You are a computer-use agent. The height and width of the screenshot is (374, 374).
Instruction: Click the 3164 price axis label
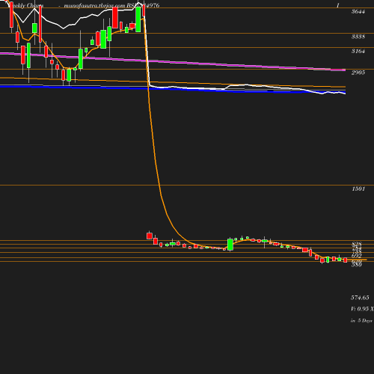pyautogui.click(x=358, y=51)
